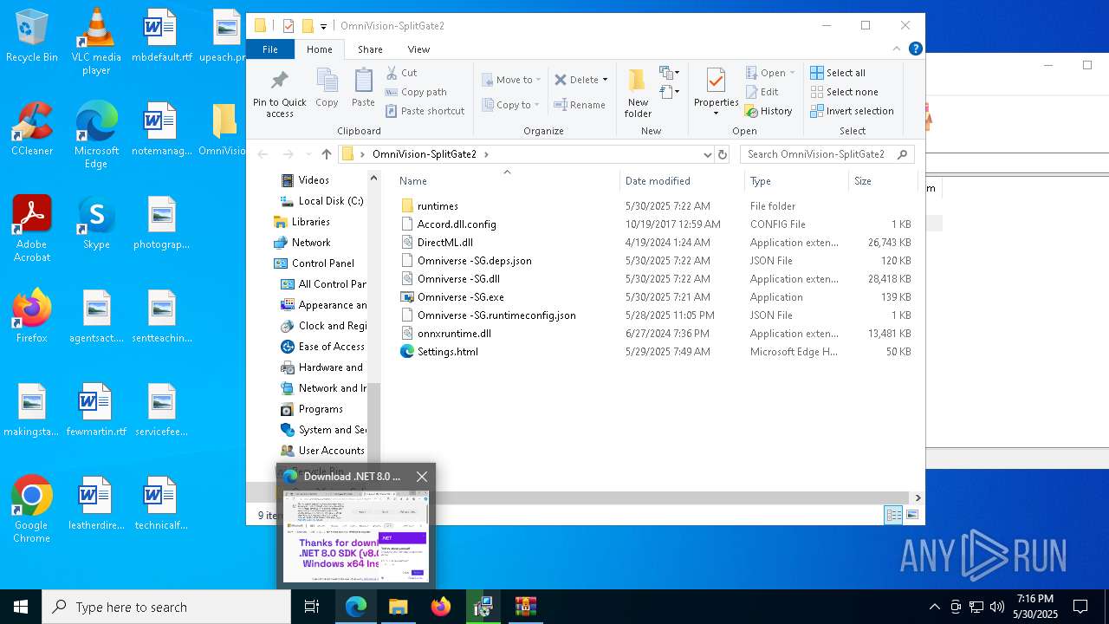Launch VLC media player desktop icon
Viewport: 1109px width, 624px height.
[x=96, y=42]
